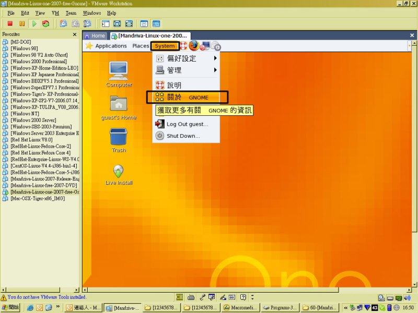Choose Shut Down menu entry
This screenshot has height=313, width=418.
pos(187,136)
